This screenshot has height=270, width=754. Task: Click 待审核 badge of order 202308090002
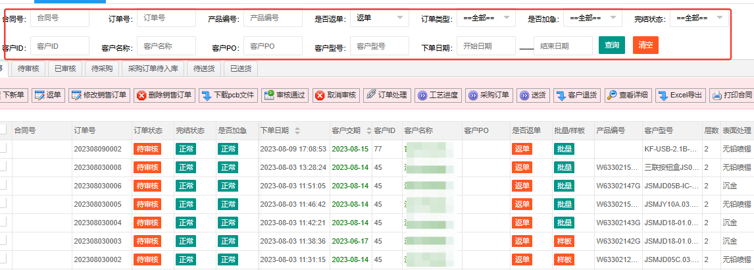pos(147,149)
